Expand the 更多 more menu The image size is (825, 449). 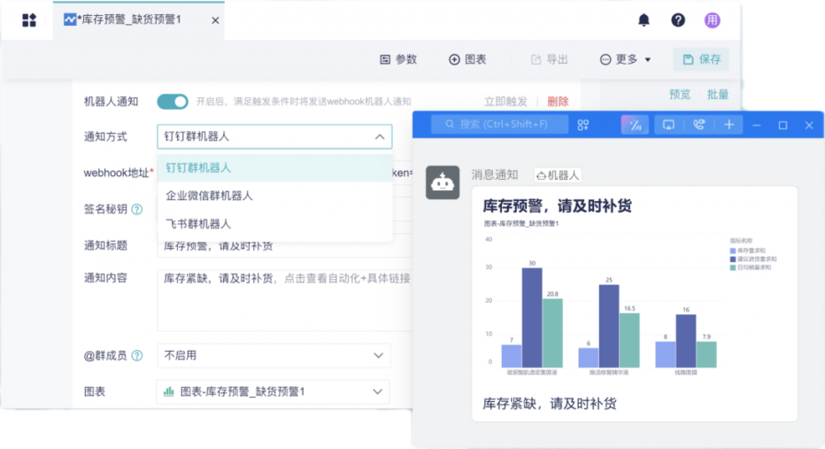tap(626, 59)
